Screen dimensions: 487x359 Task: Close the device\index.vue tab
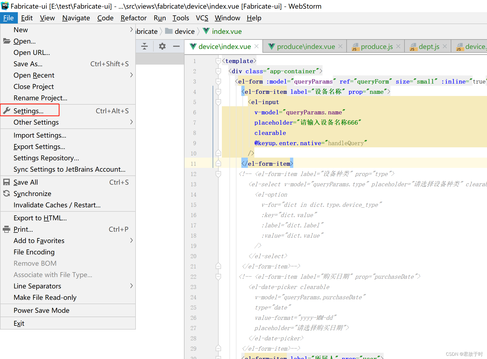point(256,46)
